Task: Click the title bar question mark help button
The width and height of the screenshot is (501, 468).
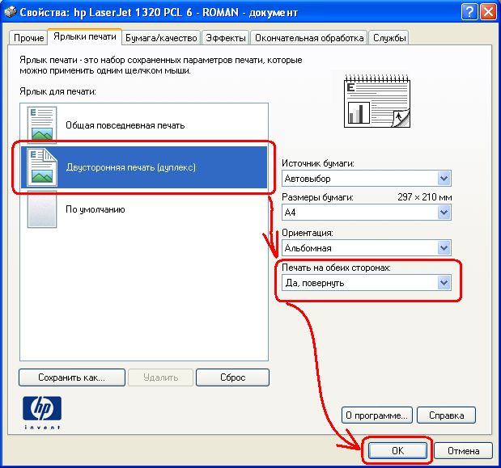Action: click(469, 12)
